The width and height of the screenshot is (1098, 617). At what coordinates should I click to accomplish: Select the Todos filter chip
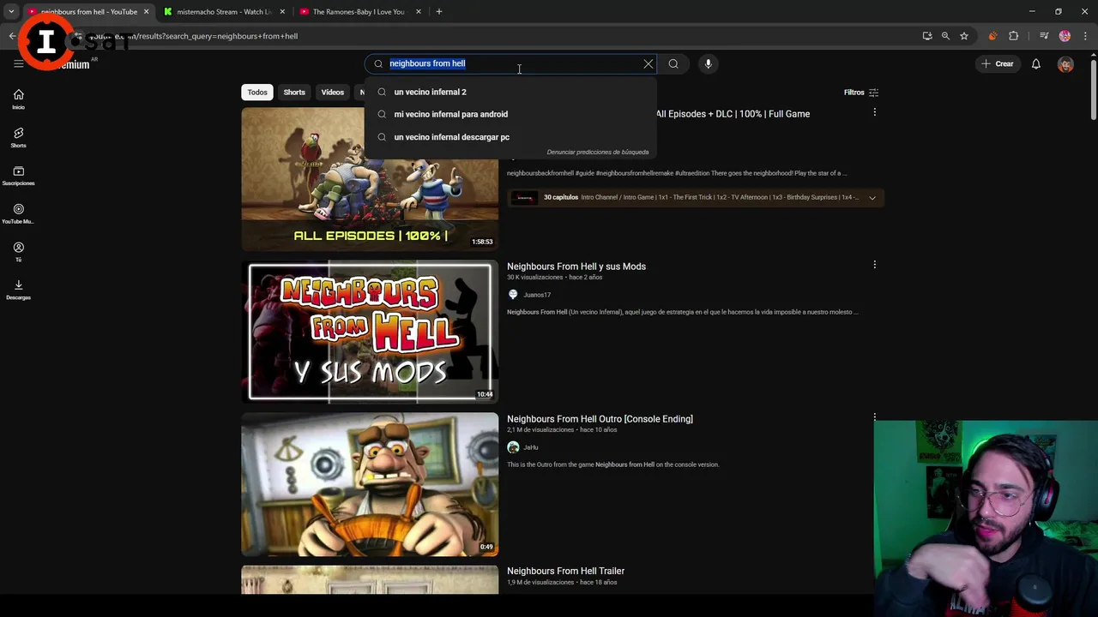tap(257, 93)
